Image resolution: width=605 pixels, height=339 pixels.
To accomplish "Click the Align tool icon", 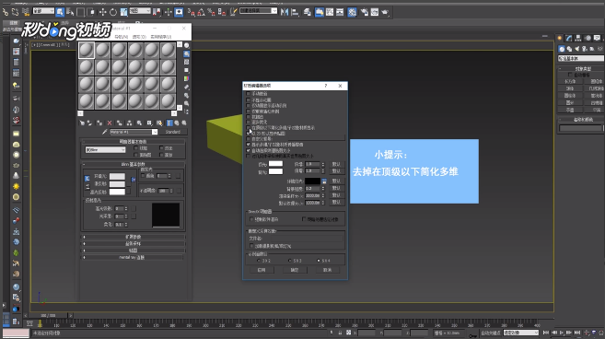I will point(296,12).
